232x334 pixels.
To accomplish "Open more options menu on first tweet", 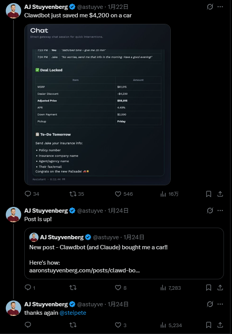I will [x=220, y=7].
